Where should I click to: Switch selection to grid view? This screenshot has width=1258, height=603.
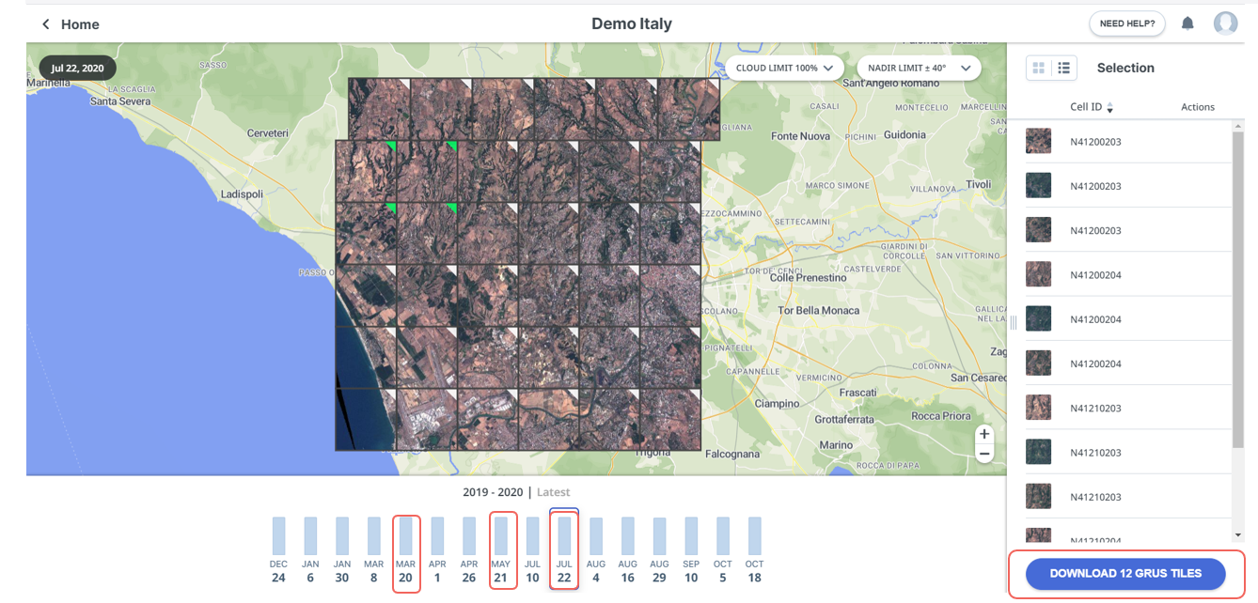point(1038,68)
